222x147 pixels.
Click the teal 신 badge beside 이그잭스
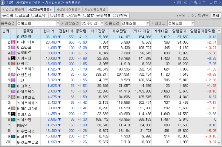coord(13,86)
